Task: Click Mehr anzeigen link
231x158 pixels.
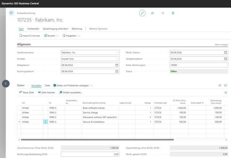Action: 221,44
